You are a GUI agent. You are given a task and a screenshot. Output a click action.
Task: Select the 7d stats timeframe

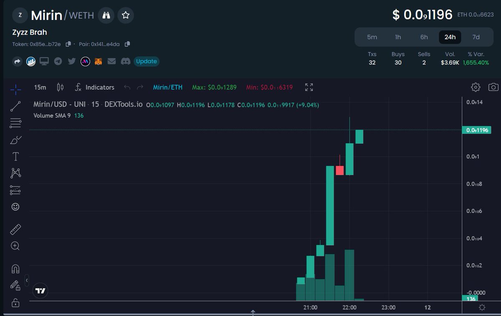point(476,37)
